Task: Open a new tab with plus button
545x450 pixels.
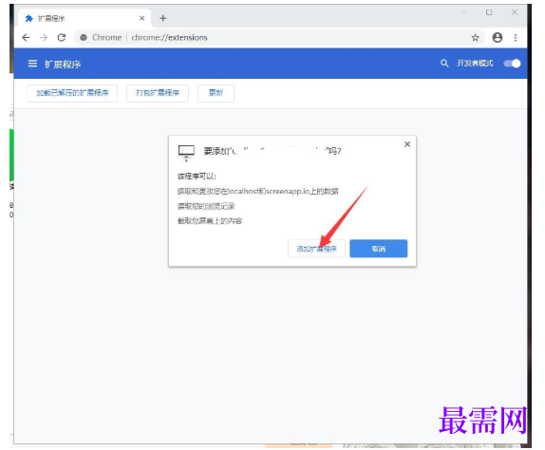Action: pyautogui.click(x=163, y=18)
